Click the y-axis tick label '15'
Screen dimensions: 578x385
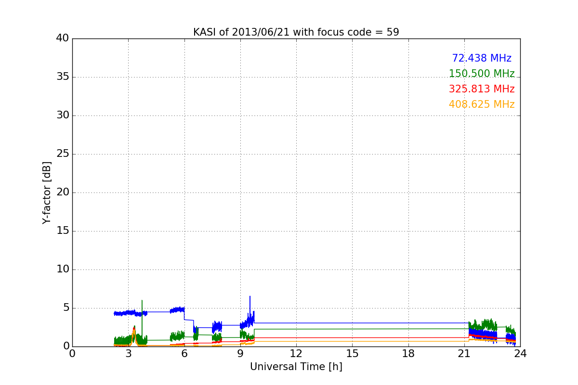pos(63,231)
